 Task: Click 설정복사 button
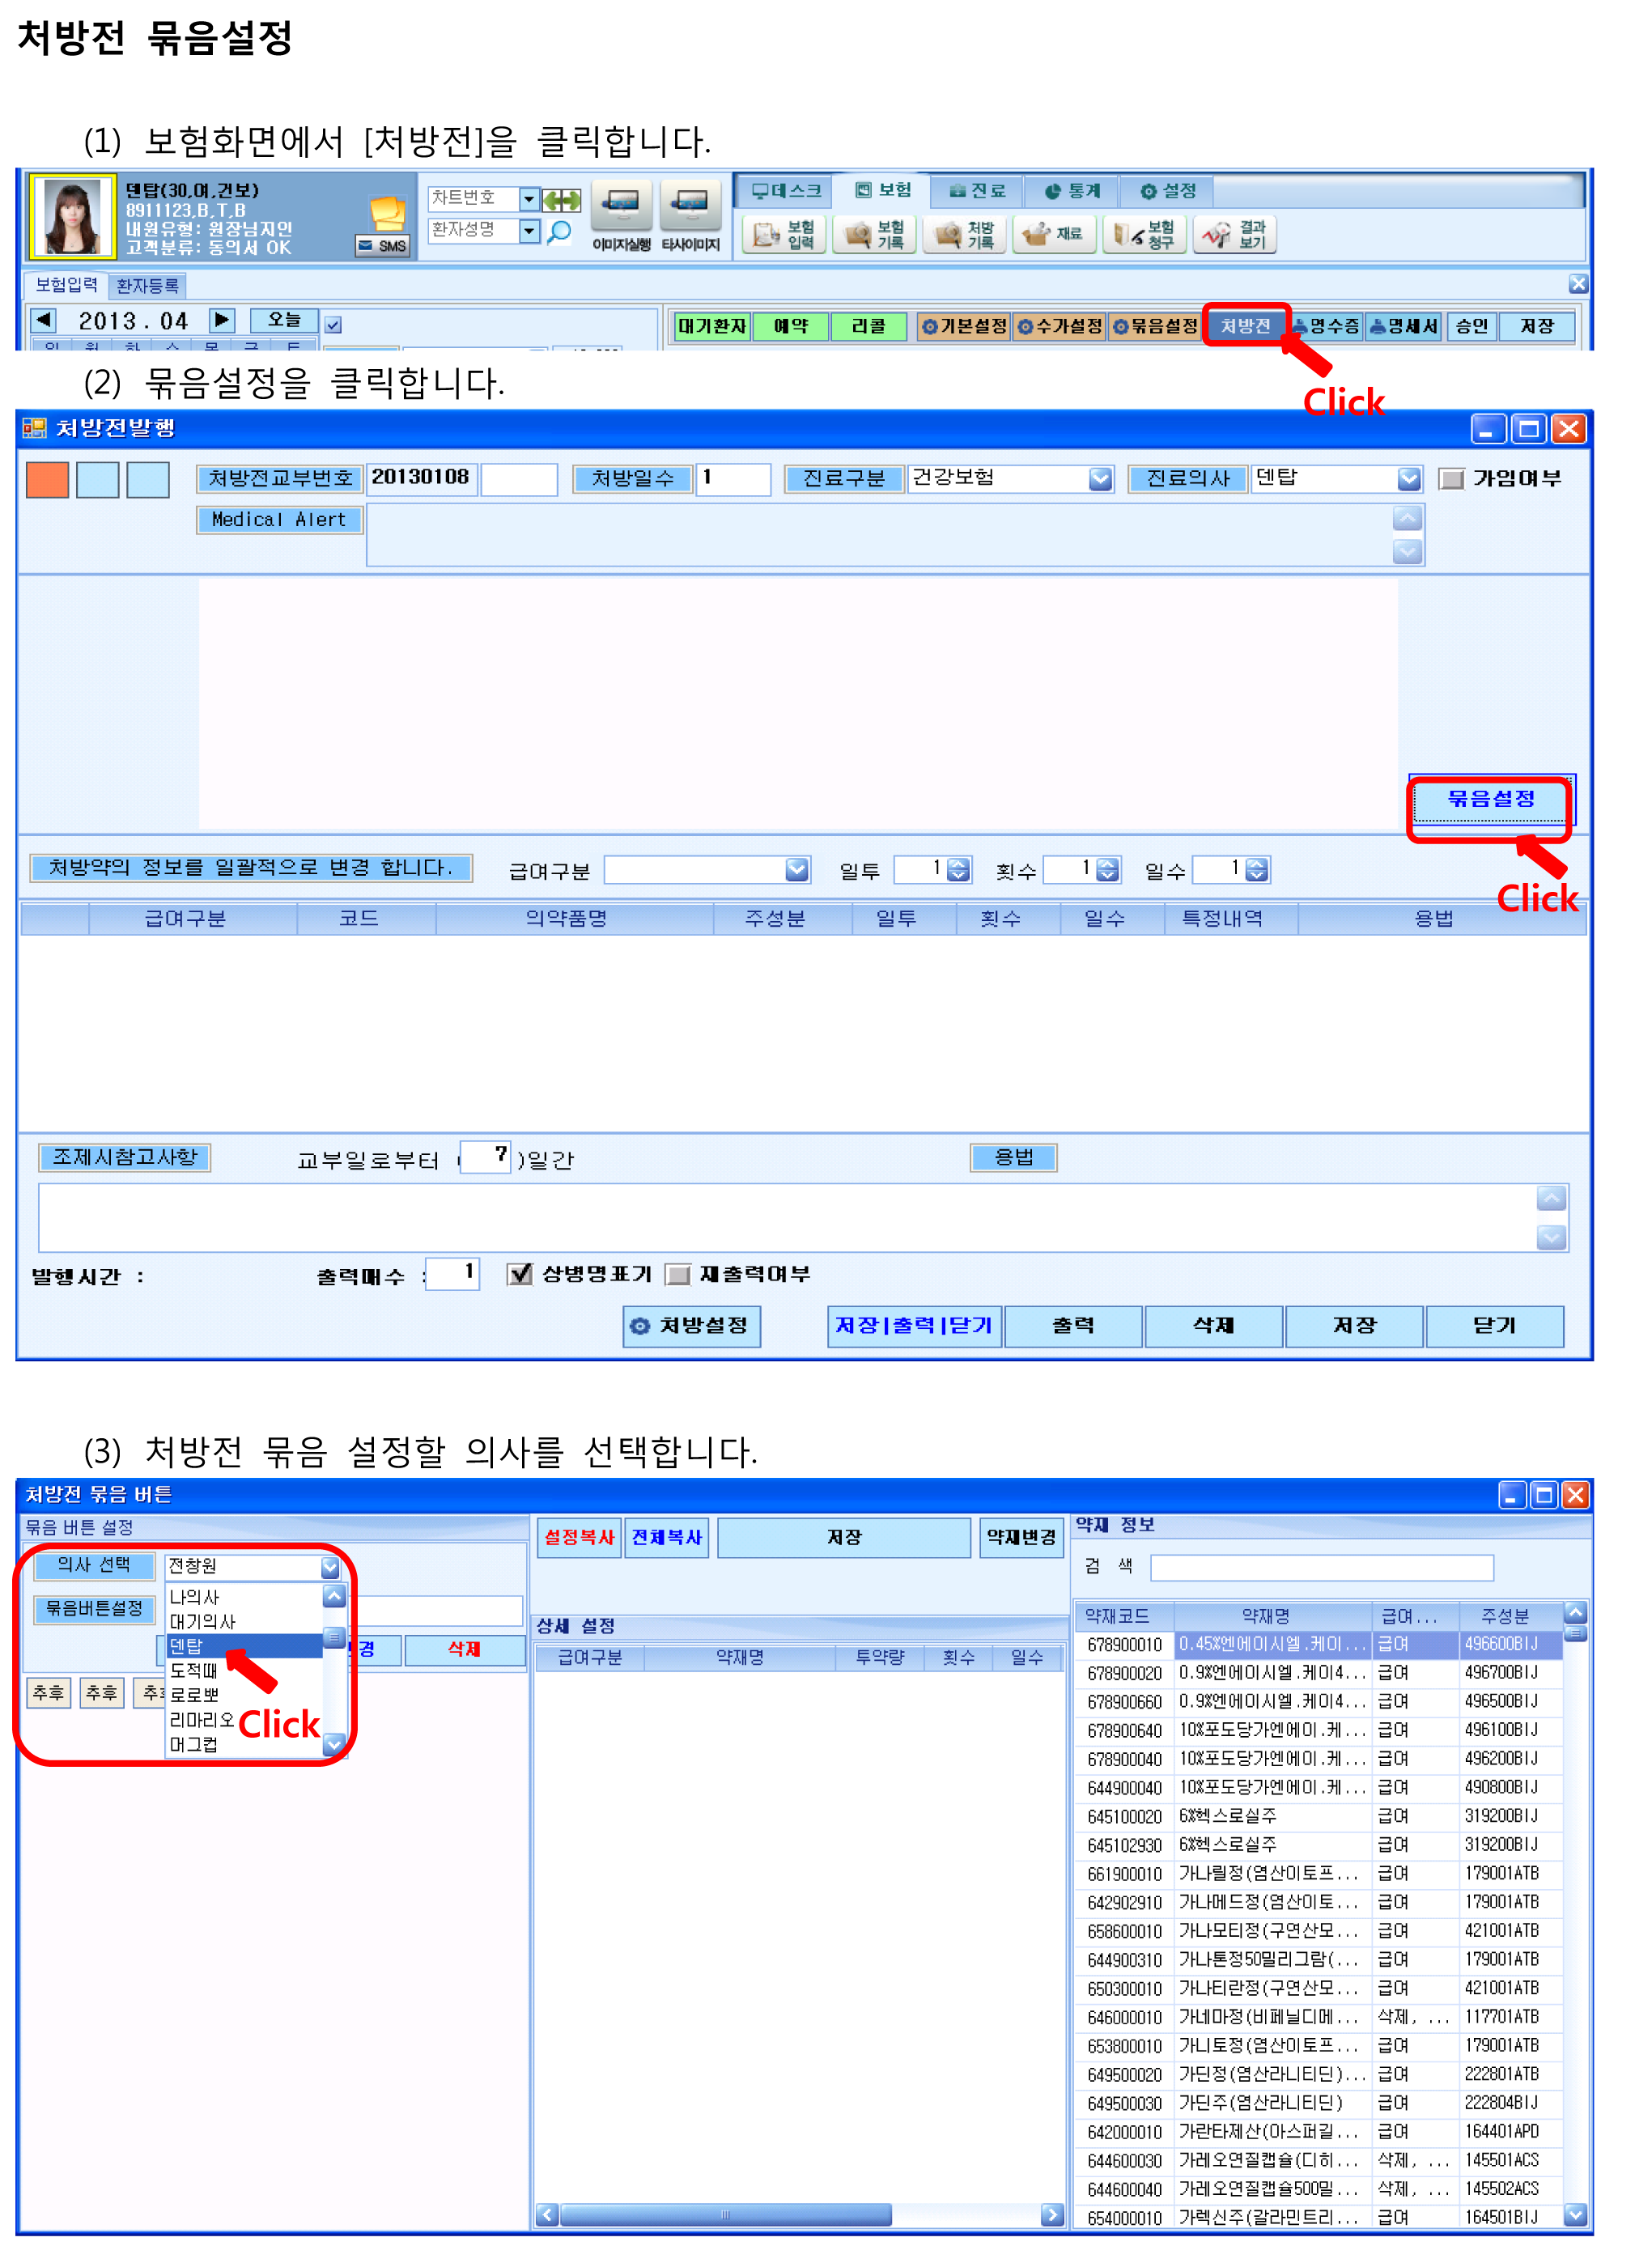[579, 1537]
